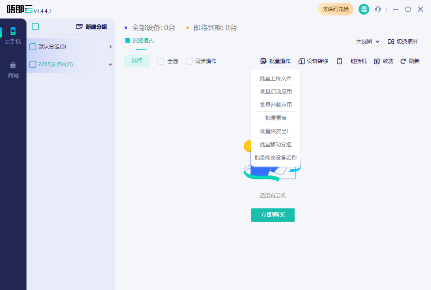431x290 pixels.
Task: Enable the 同步操作 sync operation checkbox
Action: 189,62
